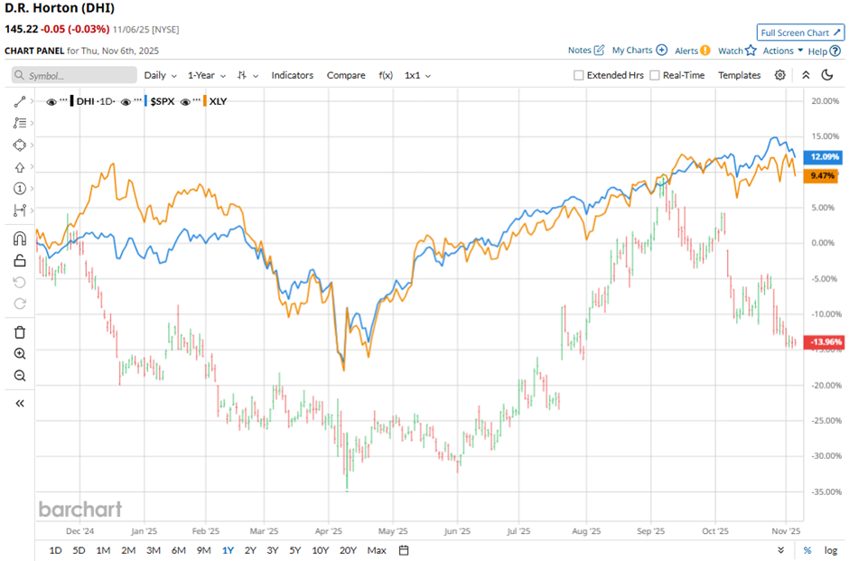The height and width of the screenshot is (561, 849).
Task: Open the Compare menu
Action: coord(346,75)
